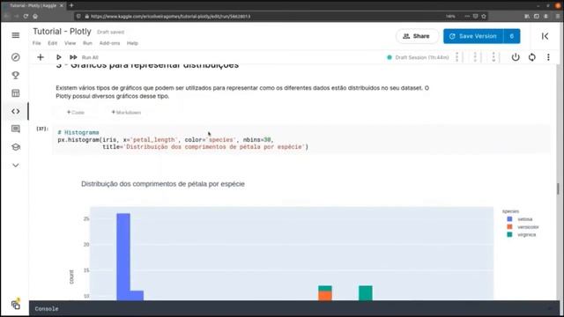This screenshot has width=564, height=317.
Task: Click the Run All fast-forward icon
Action: [x=73, y=57]
